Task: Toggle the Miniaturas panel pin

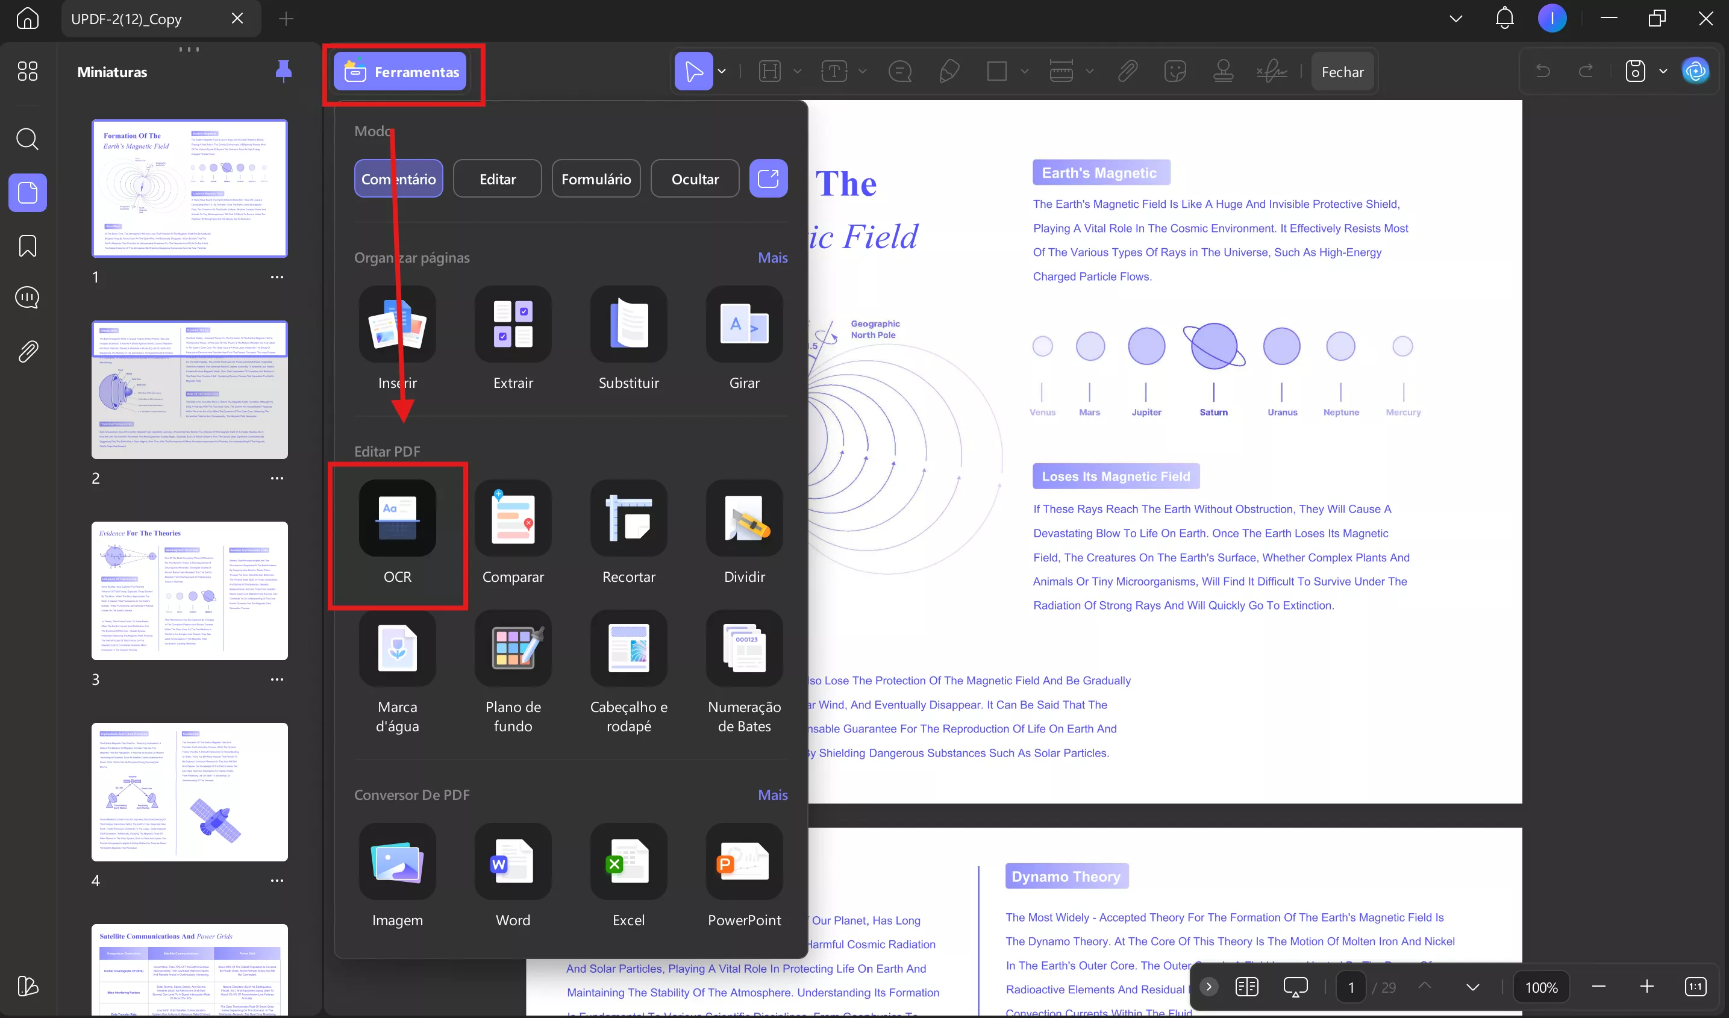Action: pyautogui.click(x=283, y=71)
